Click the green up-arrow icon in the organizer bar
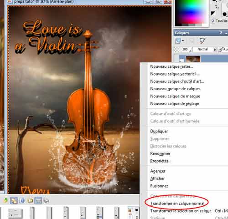Image resolution: width=228 pixels, height=219 pixels. [5, 200]
